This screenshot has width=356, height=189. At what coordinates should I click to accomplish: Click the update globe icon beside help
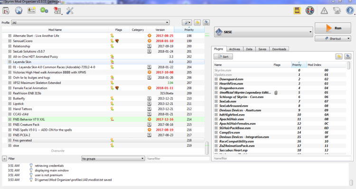[x=337, y=10]
